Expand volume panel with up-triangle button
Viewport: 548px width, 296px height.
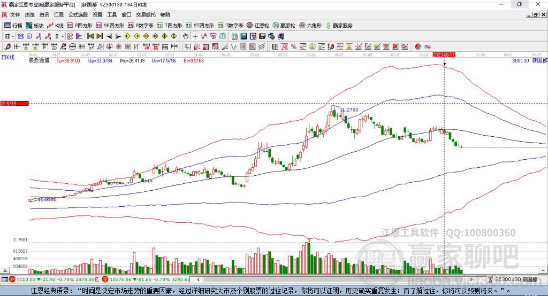click(x=5, y=270)
